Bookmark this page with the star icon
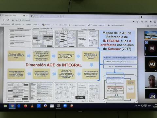The image size is (157, 118). pyautogui.click(x=146, y=22)
